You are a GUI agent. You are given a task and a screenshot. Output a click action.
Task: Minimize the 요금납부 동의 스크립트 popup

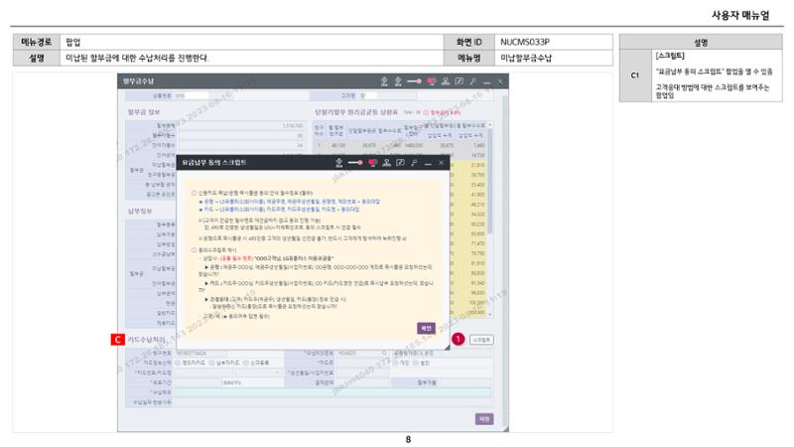click(428, 163)
